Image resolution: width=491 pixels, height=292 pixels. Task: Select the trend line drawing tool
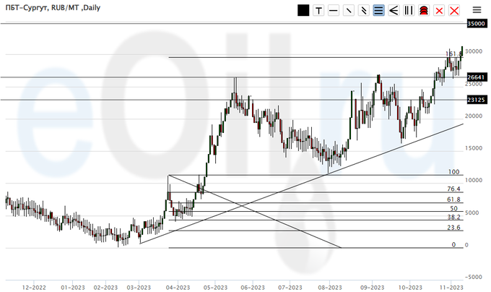point(349,10)
